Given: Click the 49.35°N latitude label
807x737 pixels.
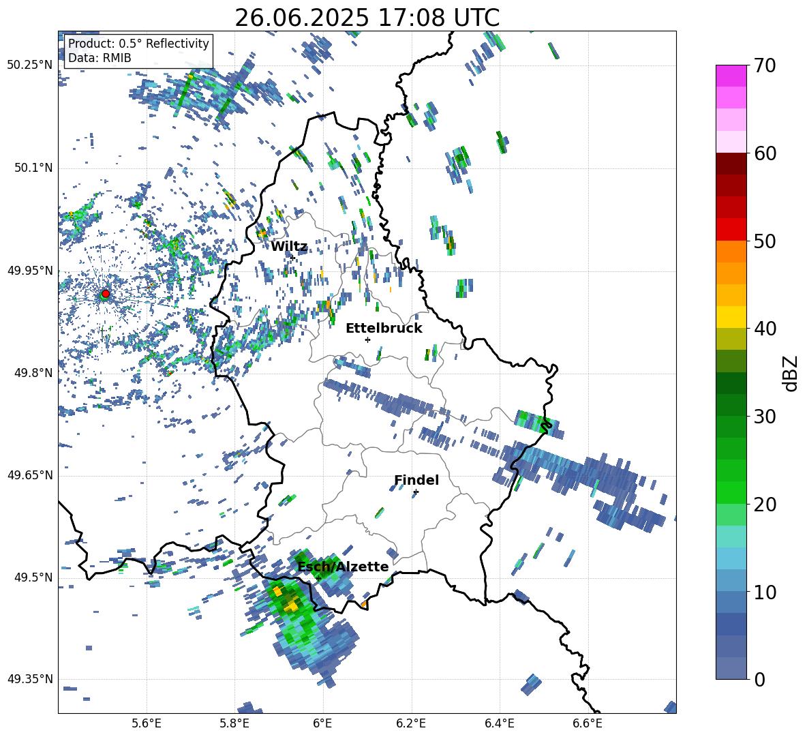Looking at the screenshot, I should [30, 679].
